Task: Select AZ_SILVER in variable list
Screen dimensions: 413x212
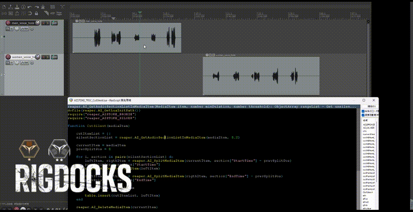Action: click(x=369, y=127)
